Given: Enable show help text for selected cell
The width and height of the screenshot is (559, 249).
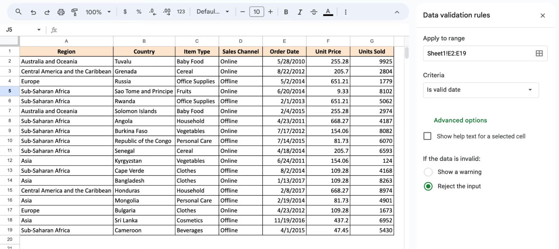Looking at the screenshot, I should (427, 136).
